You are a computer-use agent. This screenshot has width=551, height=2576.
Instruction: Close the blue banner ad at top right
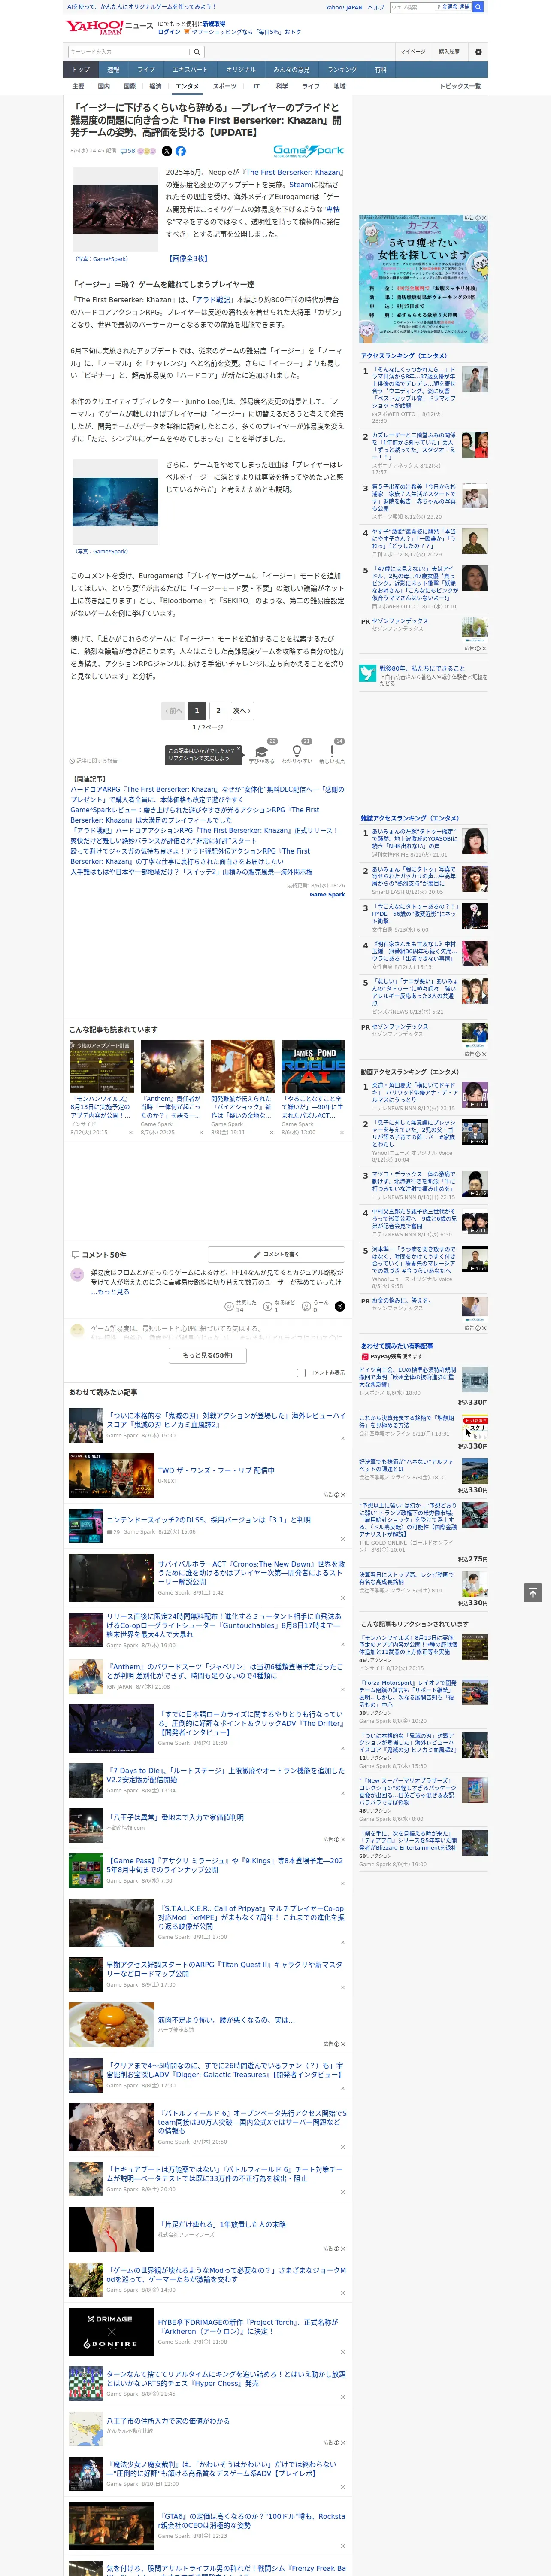[484, 218]
